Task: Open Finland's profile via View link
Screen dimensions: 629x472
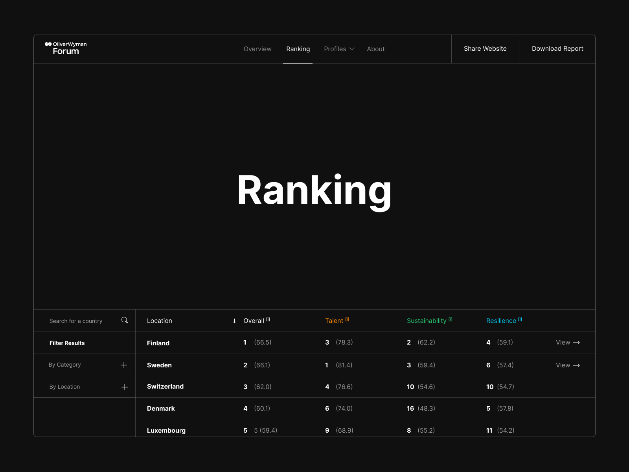Action: pos(563,343)
